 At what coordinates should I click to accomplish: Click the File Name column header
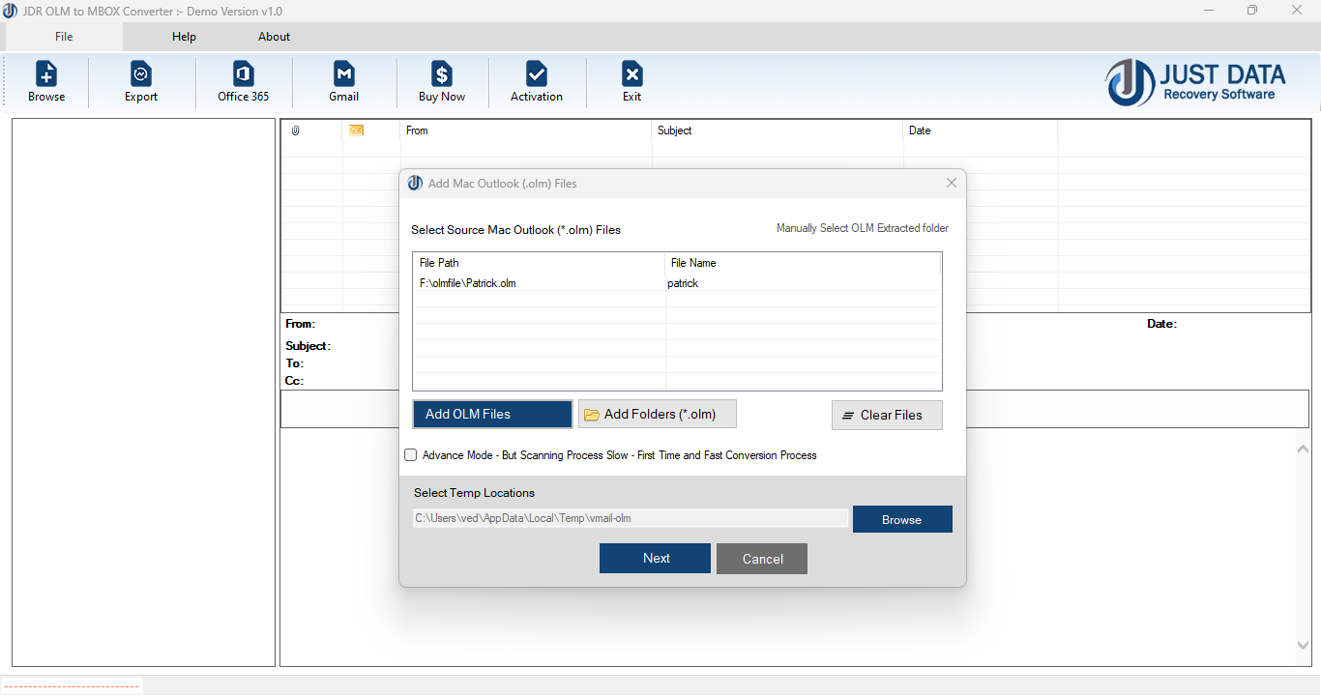pos(803,263)
